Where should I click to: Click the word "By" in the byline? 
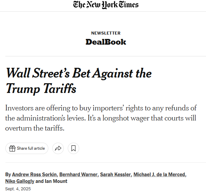[8, 175]
